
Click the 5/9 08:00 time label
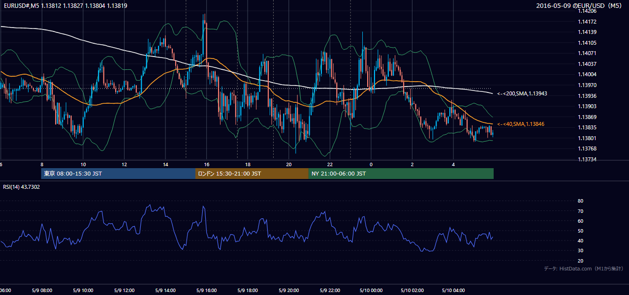click(x=42, y=291)
